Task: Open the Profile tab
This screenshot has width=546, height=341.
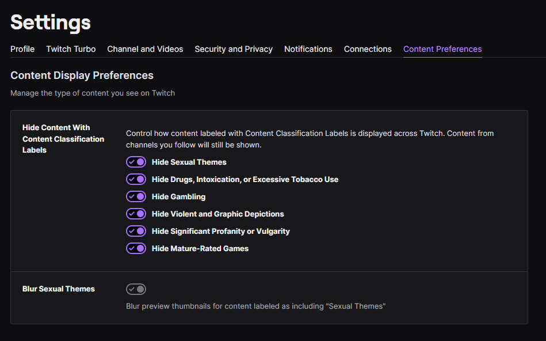Action: pyautogui.click(x=22, y=49)
